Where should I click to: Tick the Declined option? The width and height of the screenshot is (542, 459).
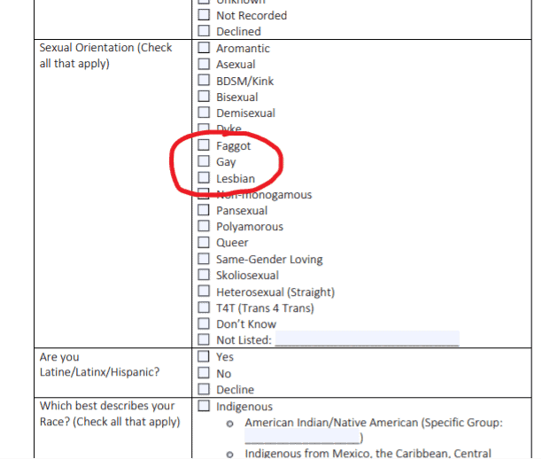click(x=204, y=31)
